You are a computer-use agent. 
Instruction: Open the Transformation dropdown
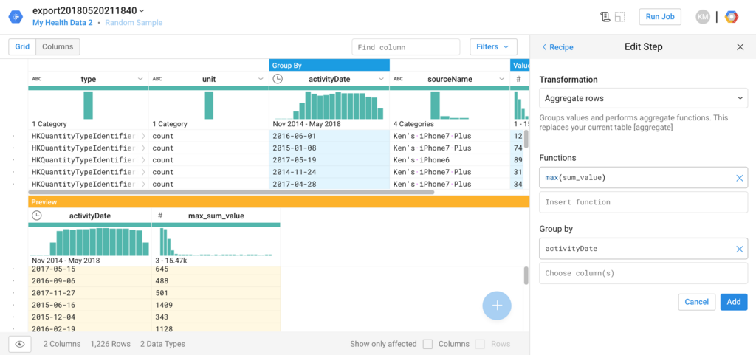[643, 97]
